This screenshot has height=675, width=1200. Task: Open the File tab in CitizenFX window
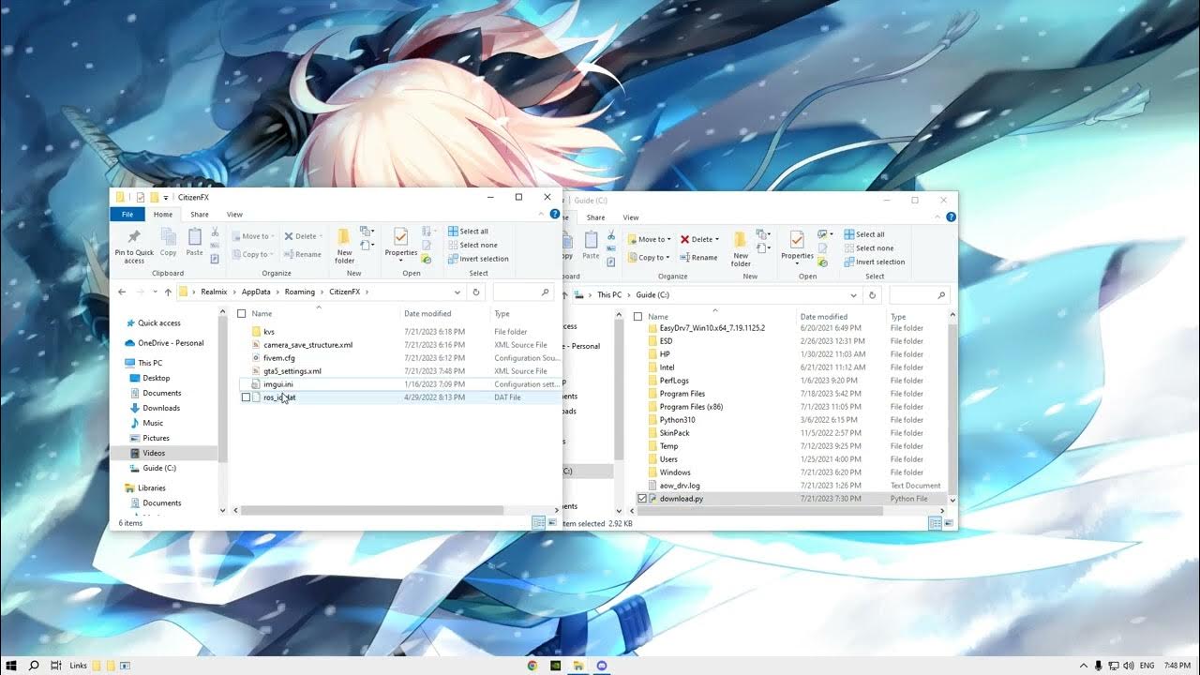click(127, 215)
